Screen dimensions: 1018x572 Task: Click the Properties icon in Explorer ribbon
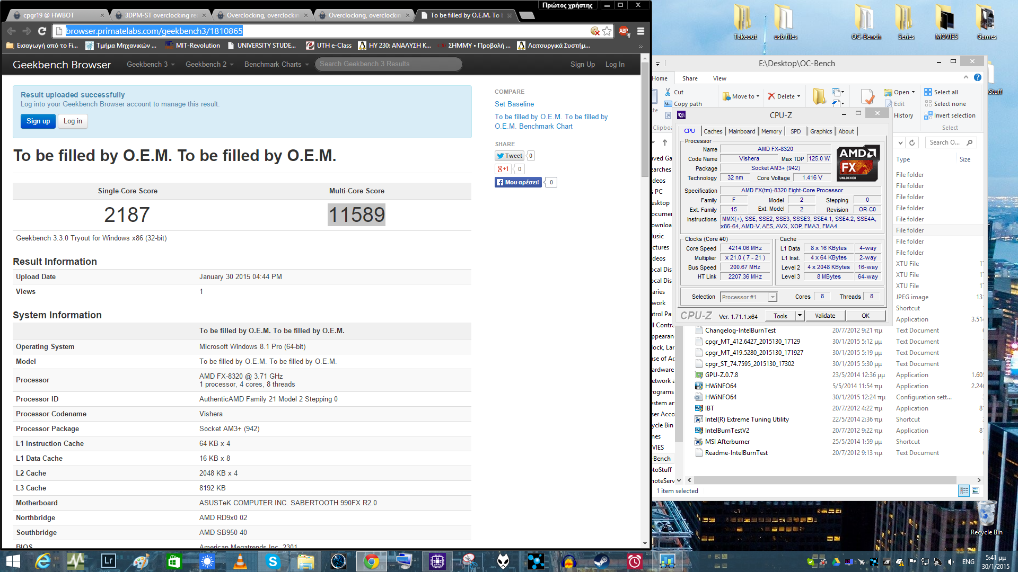click(867, 96)
